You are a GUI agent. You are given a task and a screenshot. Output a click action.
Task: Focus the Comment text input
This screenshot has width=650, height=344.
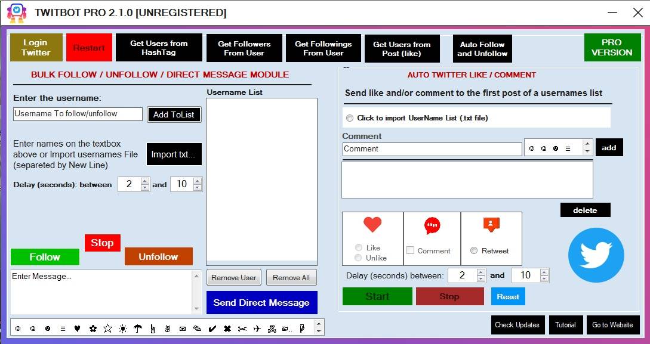[432, 149]
